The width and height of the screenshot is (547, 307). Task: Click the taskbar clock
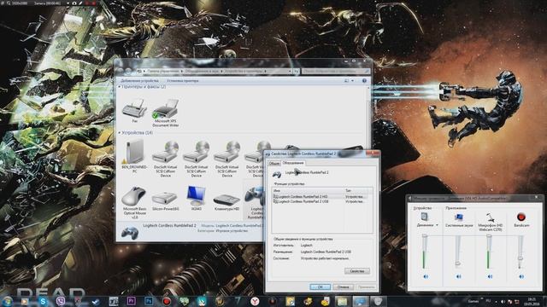tap(532, 301)
